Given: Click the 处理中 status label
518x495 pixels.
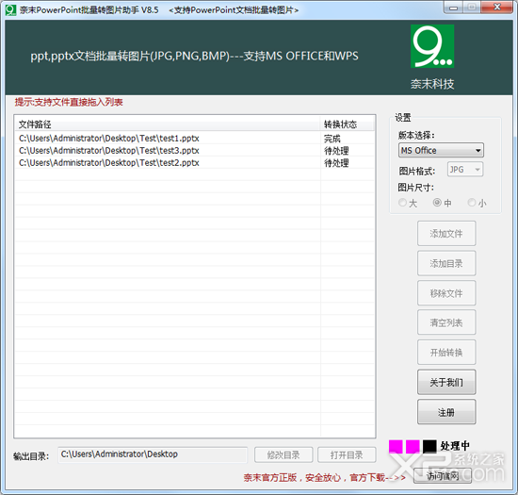Looking at the screenshot, I should tap(455, 446).
